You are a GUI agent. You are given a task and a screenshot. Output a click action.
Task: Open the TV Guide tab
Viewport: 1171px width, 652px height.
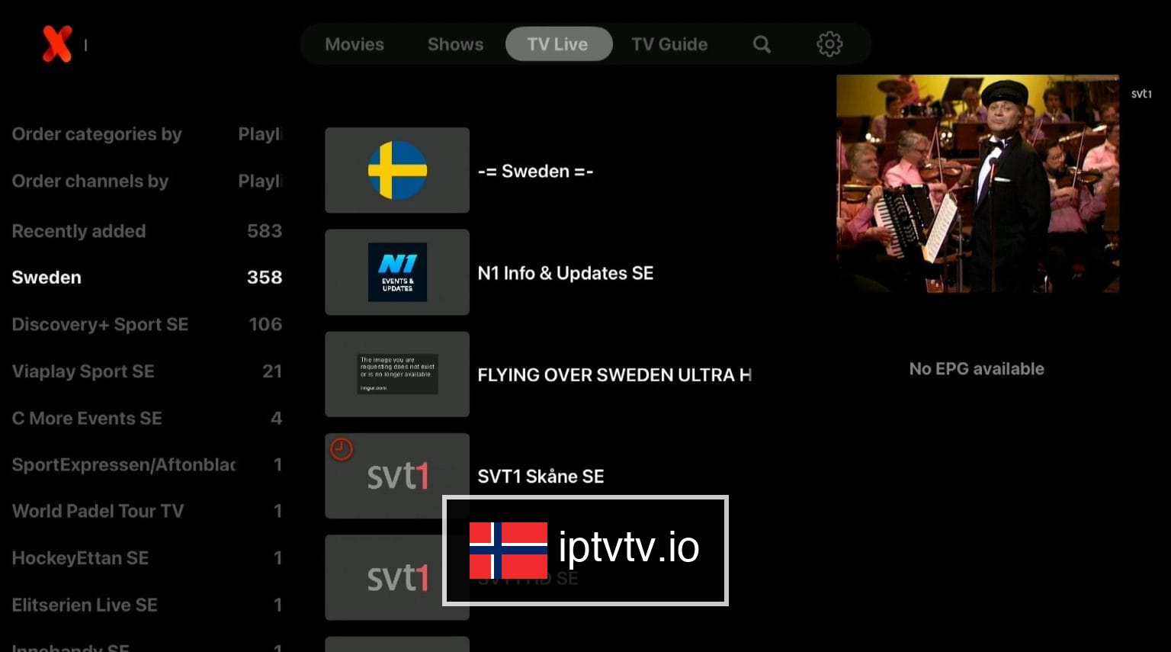pyautogui.click(x=669, y=44)
